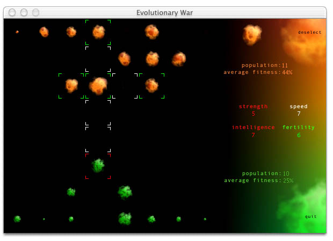
Task: Select third orange creature in the top row
Action: click(71, 32)
